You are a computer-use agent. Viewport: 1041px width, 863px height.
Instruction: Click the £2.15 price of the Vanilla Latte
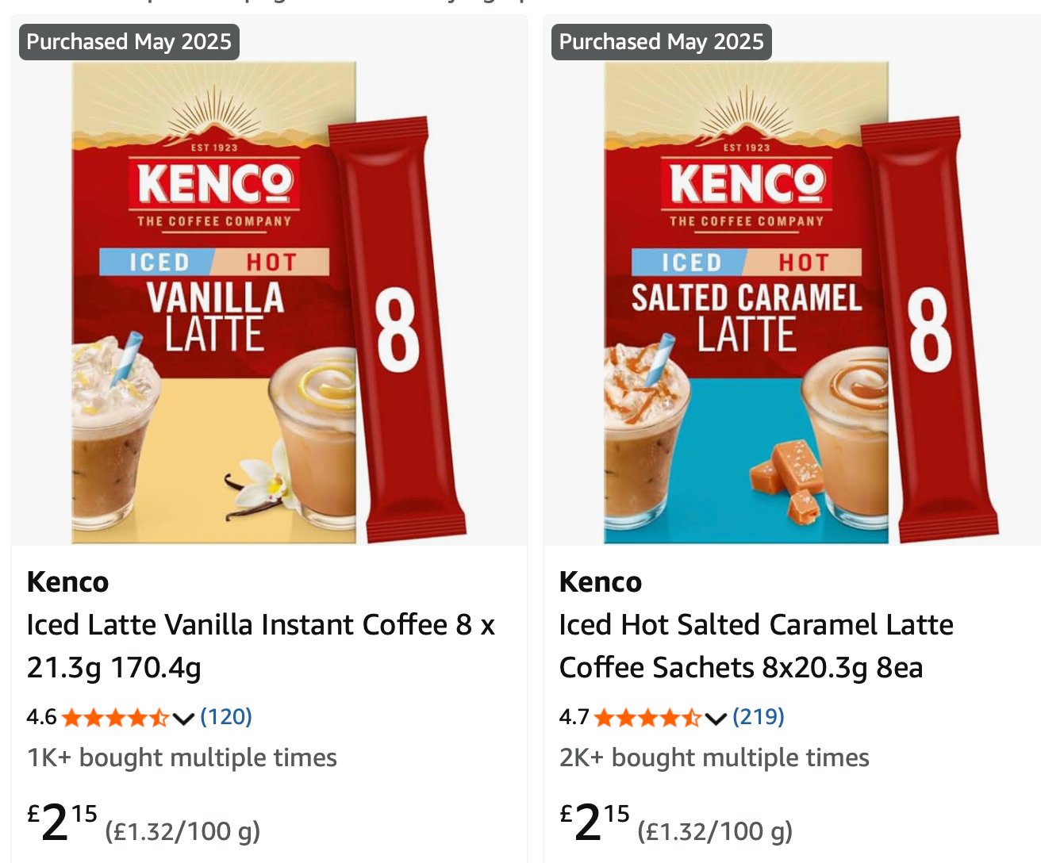point(63,823)
